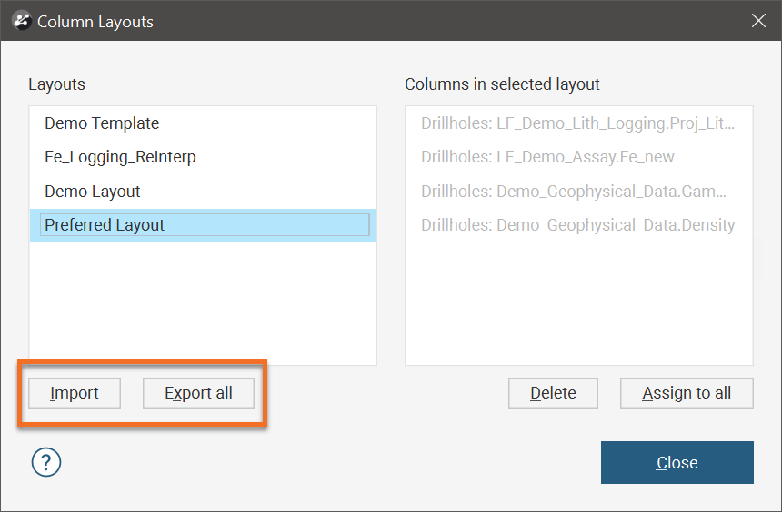Image resolution: width=782 pixels, height=512 pixels.
Task: Click the help question mark icon
Action: 46,463
